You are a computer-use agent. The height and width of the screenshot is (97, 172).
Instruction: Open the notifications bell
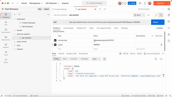(145, 3)
